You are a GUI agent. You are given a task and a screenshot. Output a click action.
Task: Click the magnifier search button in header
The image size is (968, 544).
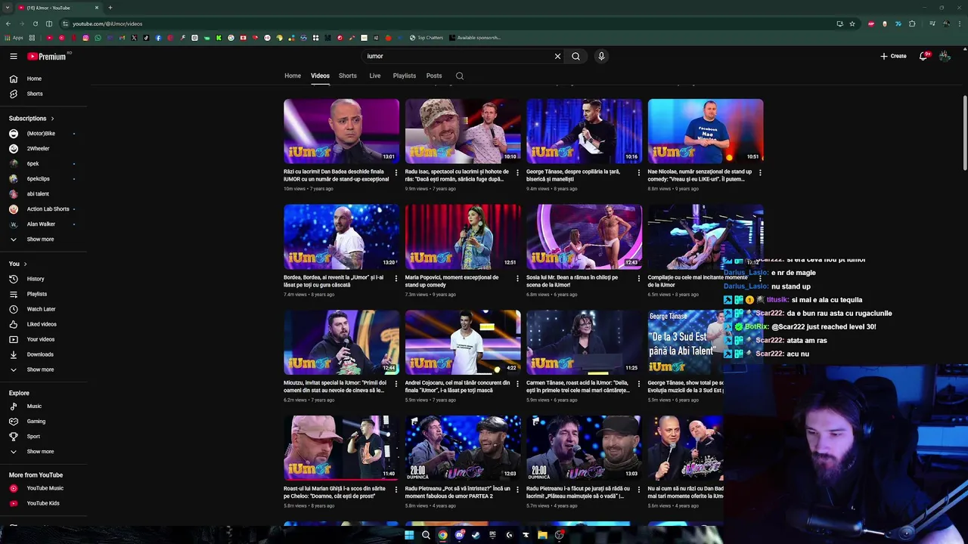coord(576,56)
